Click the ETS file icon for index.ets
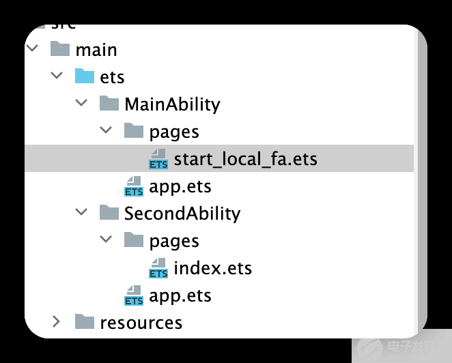 point(158,268)
